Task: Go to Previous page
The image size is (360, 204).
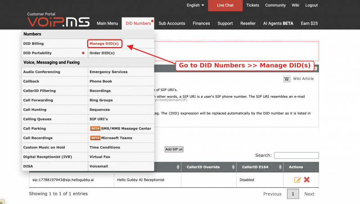Action: coord(272,194)
